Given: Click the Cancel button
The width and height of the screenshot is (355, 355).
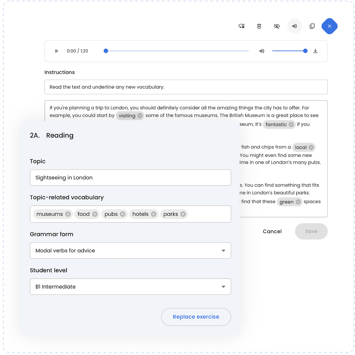Looking at the screenshot, I should [x=272, y=231].
